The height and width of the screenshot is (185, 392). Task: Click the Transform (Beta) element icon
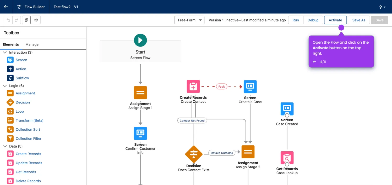10,120
